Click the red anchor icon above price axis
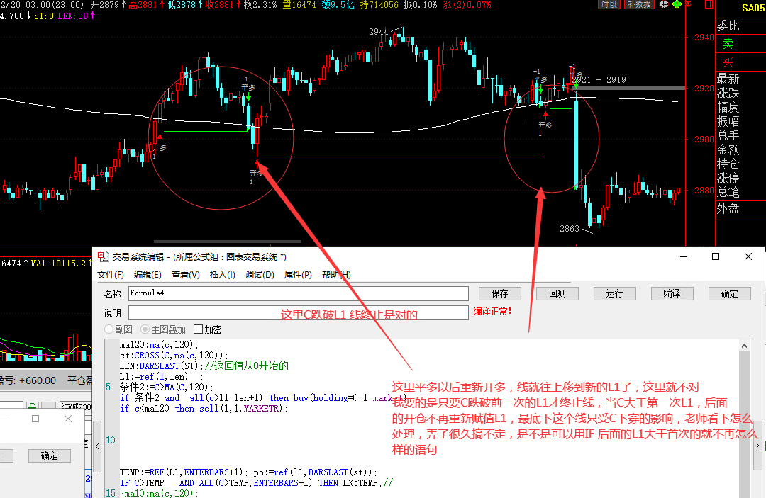766x498 pixels. 689,4
